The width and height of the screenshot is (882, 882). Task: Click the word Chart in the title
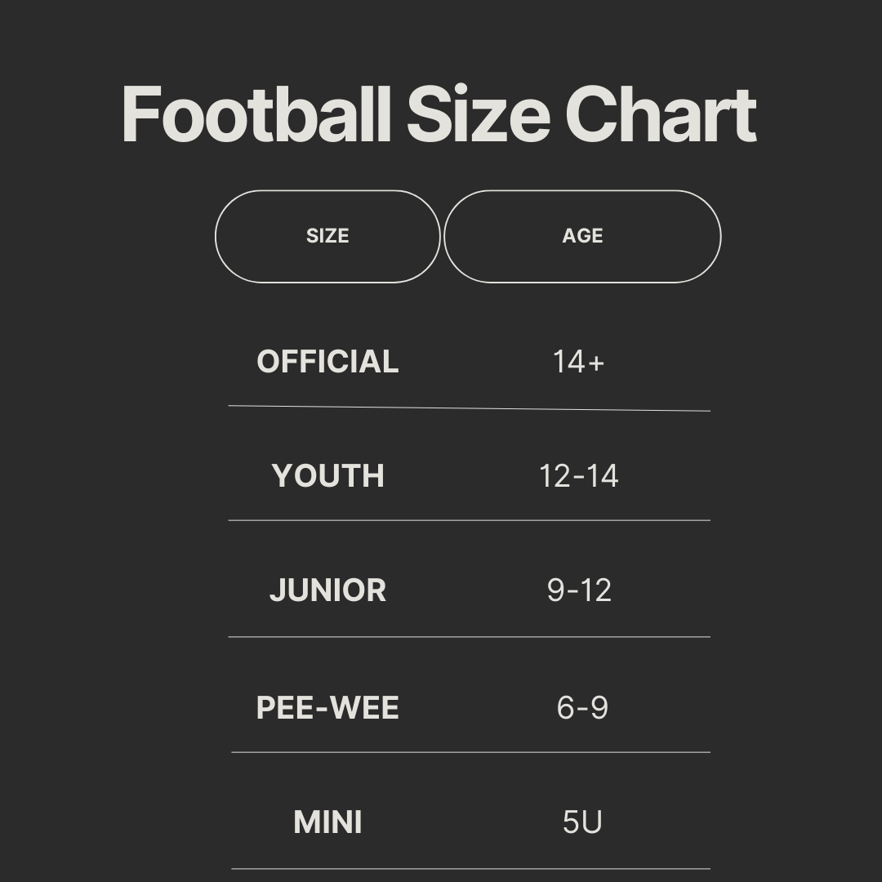pyautogui.click(x=661, y=114)
